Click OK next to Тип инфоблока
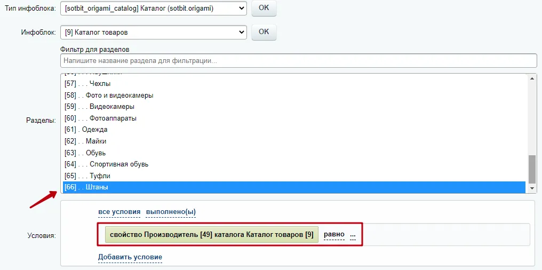 coord(264,8)
